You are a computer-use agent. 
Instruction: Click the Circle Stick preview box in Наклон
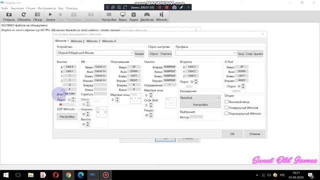coord(171,103)
